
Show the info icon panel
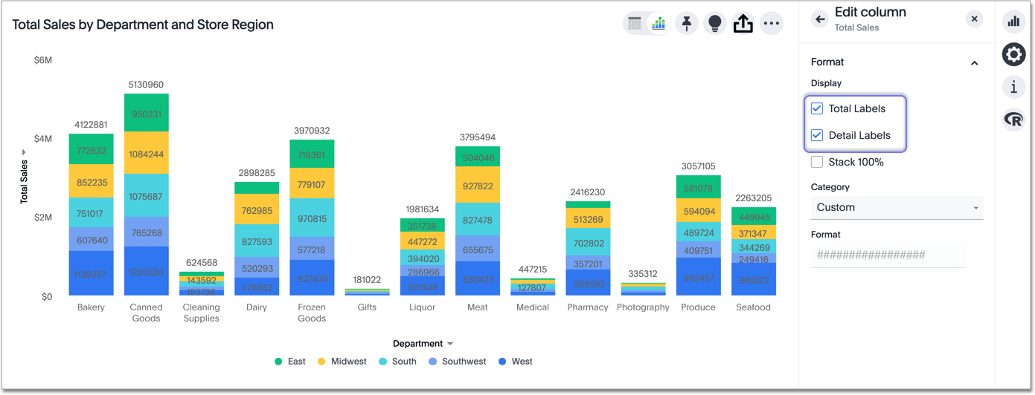(1013, 87)
